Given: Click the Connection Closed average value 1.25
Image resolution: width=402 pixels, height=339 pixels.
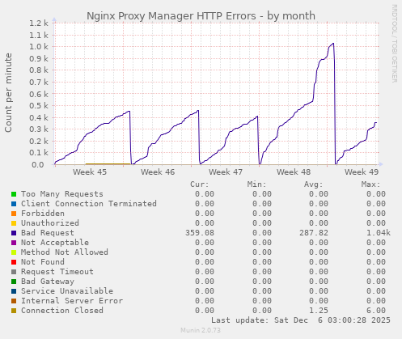Looking at the screenshot, I should 319,311.
